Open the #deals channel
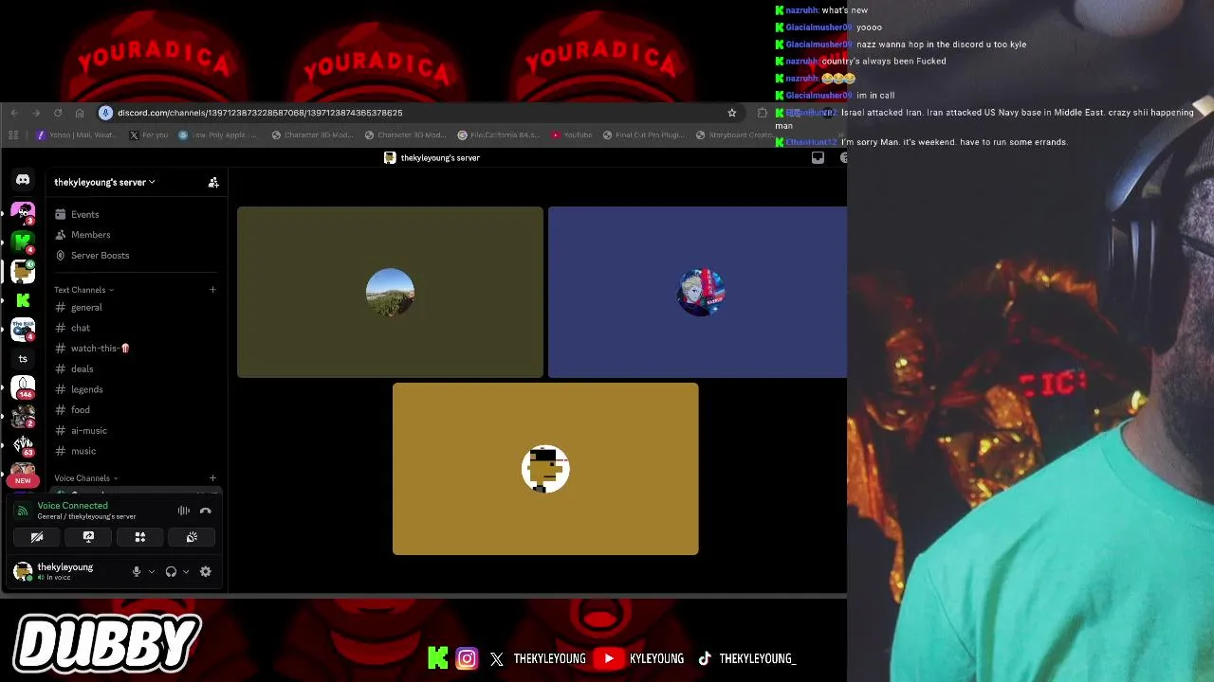The width and height of the screenshot is (1214, 682). (136, 369)
